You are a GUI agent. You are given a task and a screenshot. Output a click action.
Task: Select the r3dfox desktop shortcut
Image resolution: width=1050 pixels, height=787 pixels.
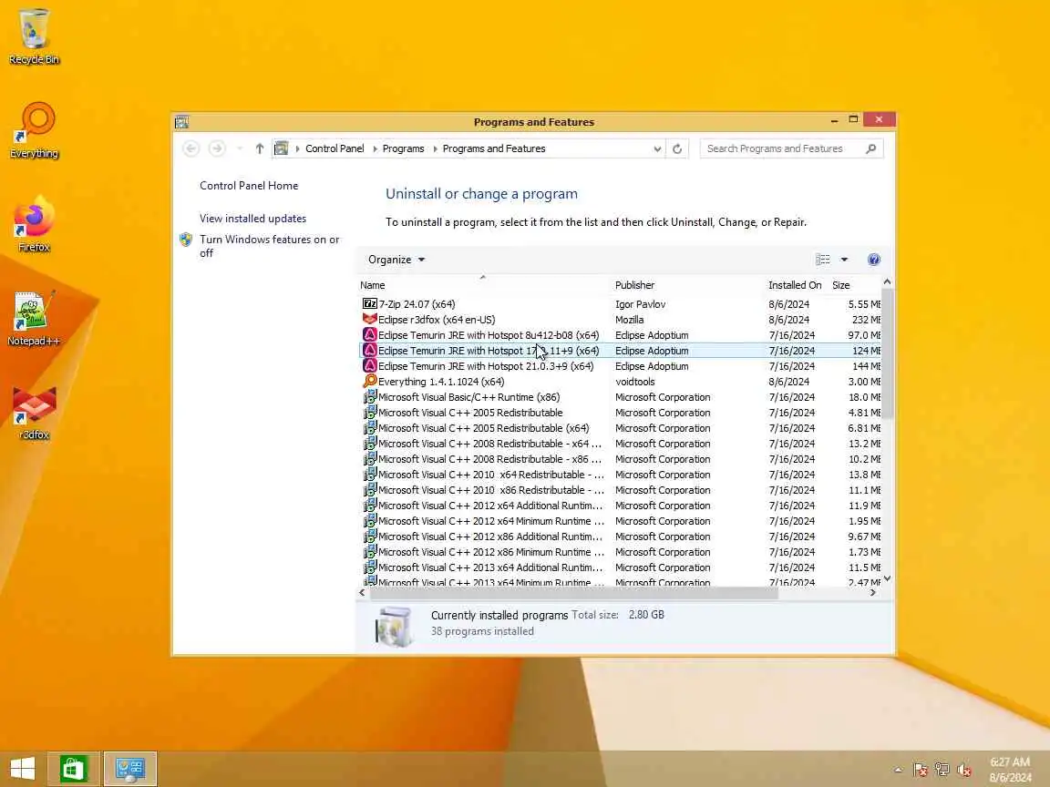click(34, 412)
